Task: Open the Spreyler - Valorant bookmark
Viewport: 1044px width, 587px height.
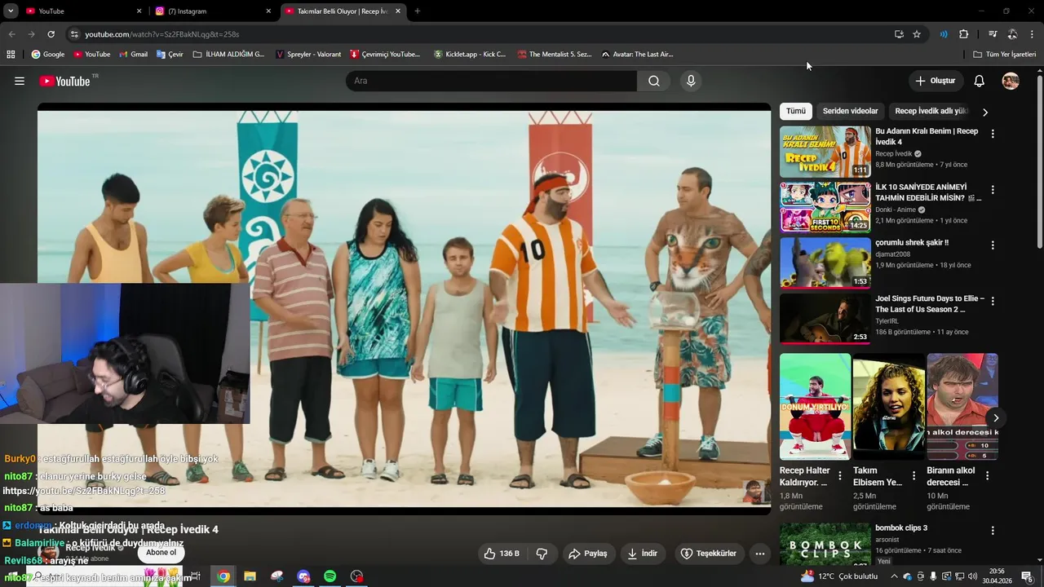Action: tap(308, 54)
